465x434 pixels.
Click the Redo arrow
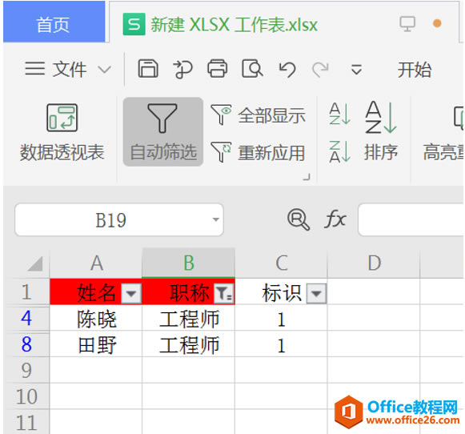[x=321, y=70]
